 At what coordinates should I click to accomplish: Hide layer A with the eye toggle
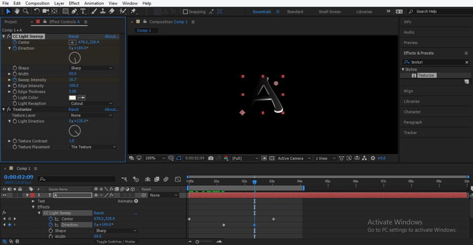(x=5, y=195)
